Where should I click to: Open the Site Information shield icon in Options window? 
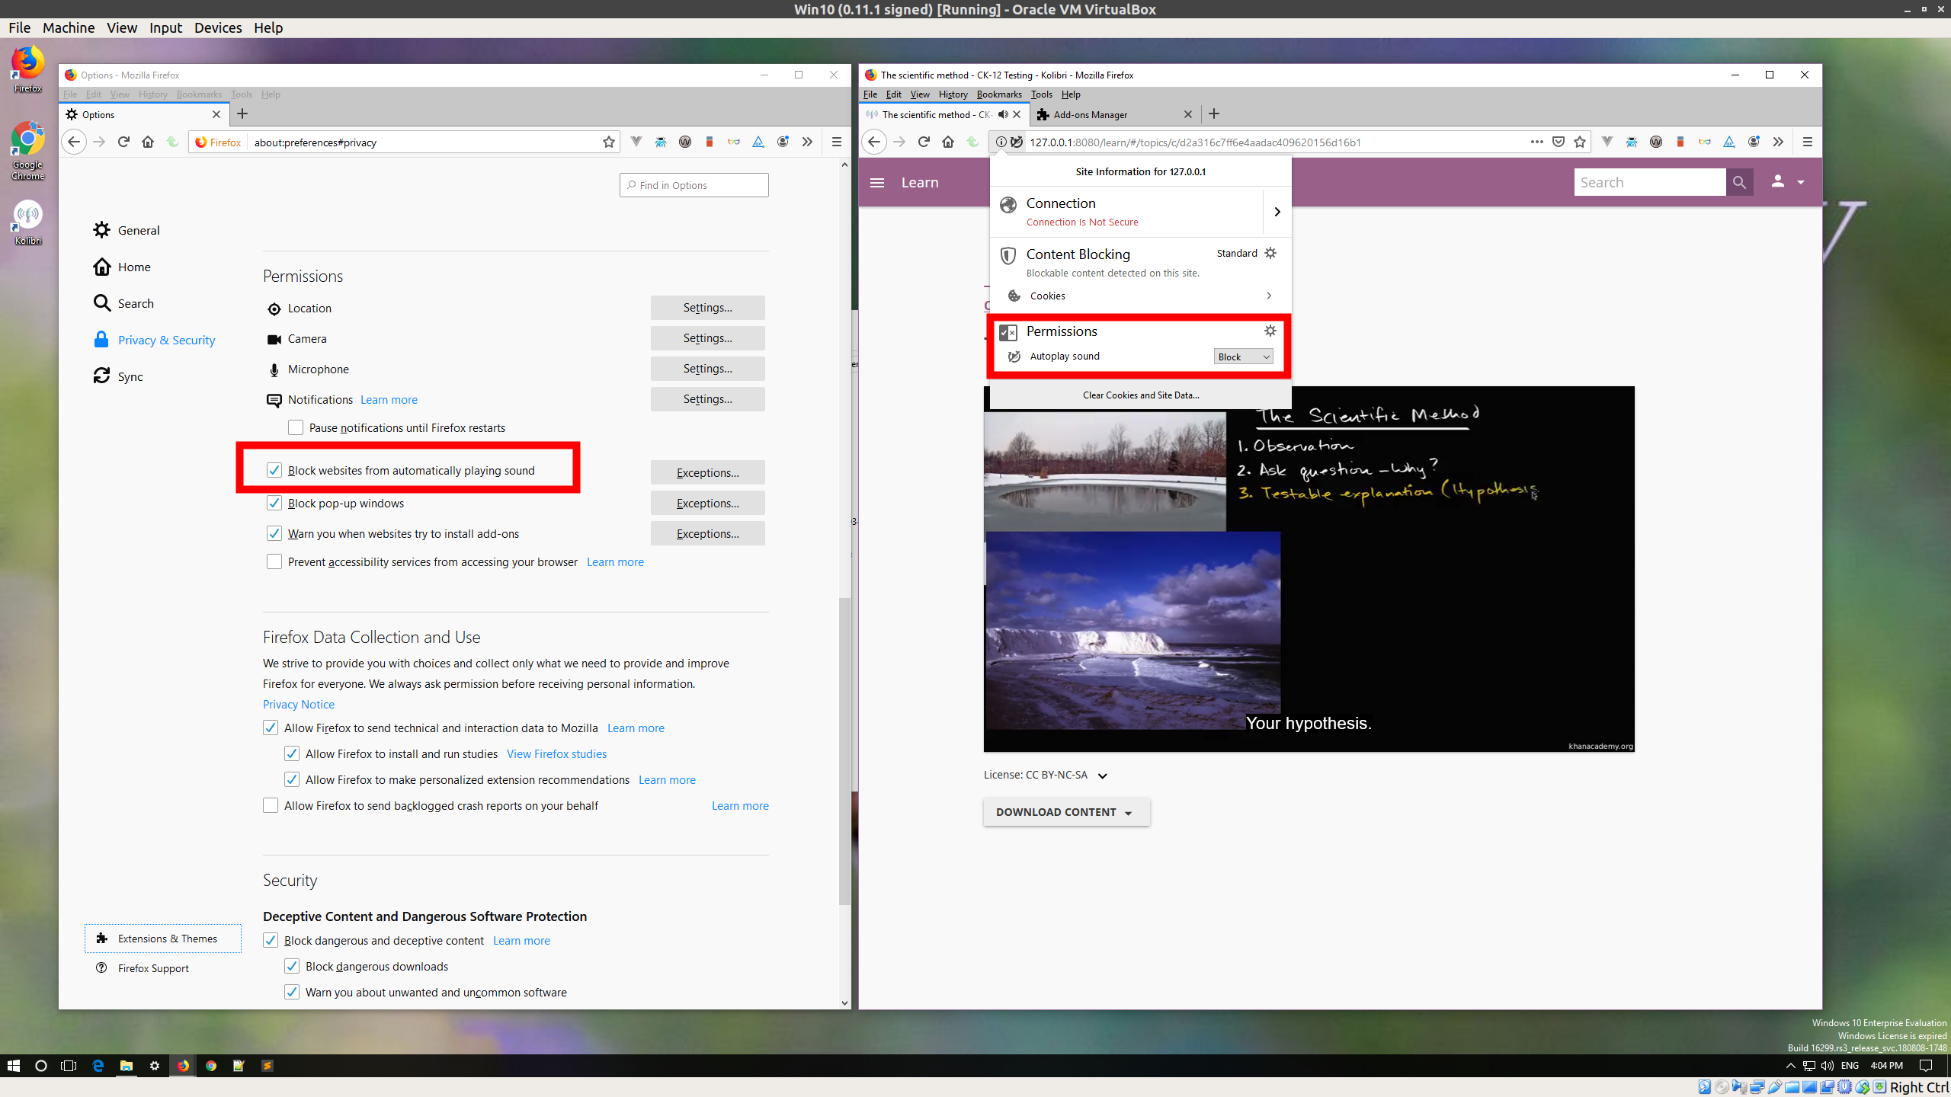[200, 142]
